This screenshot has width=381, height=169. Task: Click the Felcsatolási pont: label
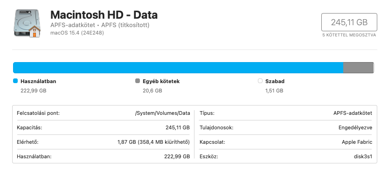[38, 113]
